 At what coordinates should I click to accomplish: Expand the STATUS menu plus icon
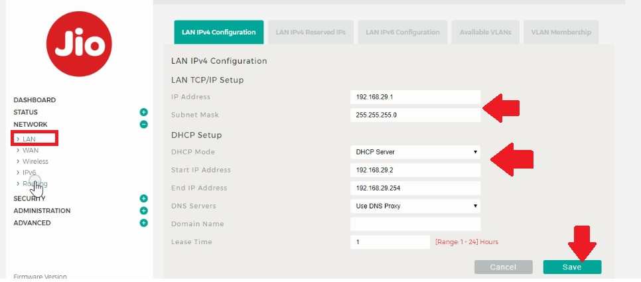(143, 112)
